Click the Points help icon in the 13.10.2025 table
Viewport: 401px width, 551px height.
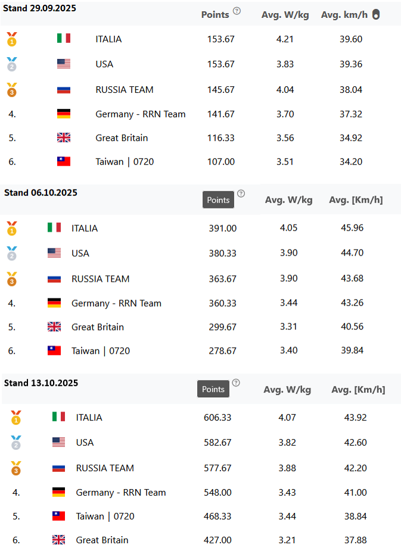[x=236, y=382]
